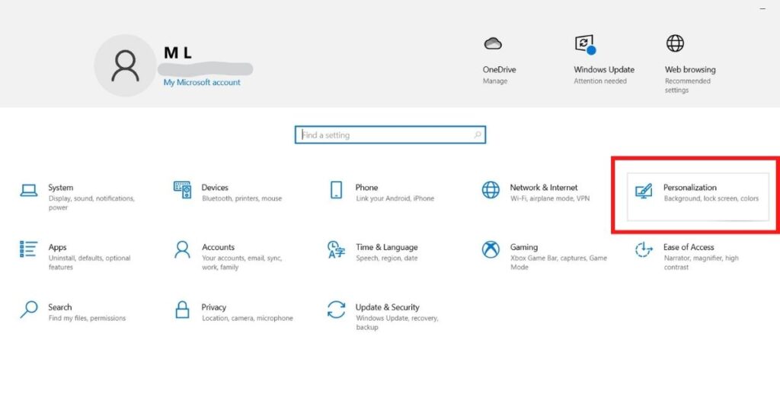
Task: Open the Network & Internet globe icon
Action: tap(491, 189)
